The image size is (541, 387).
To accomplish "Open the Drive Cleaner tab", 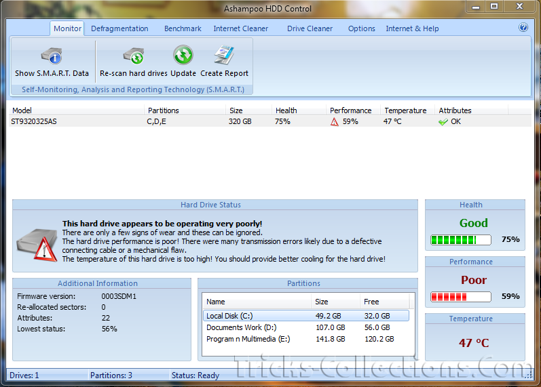I will click(x=310, y=28).
